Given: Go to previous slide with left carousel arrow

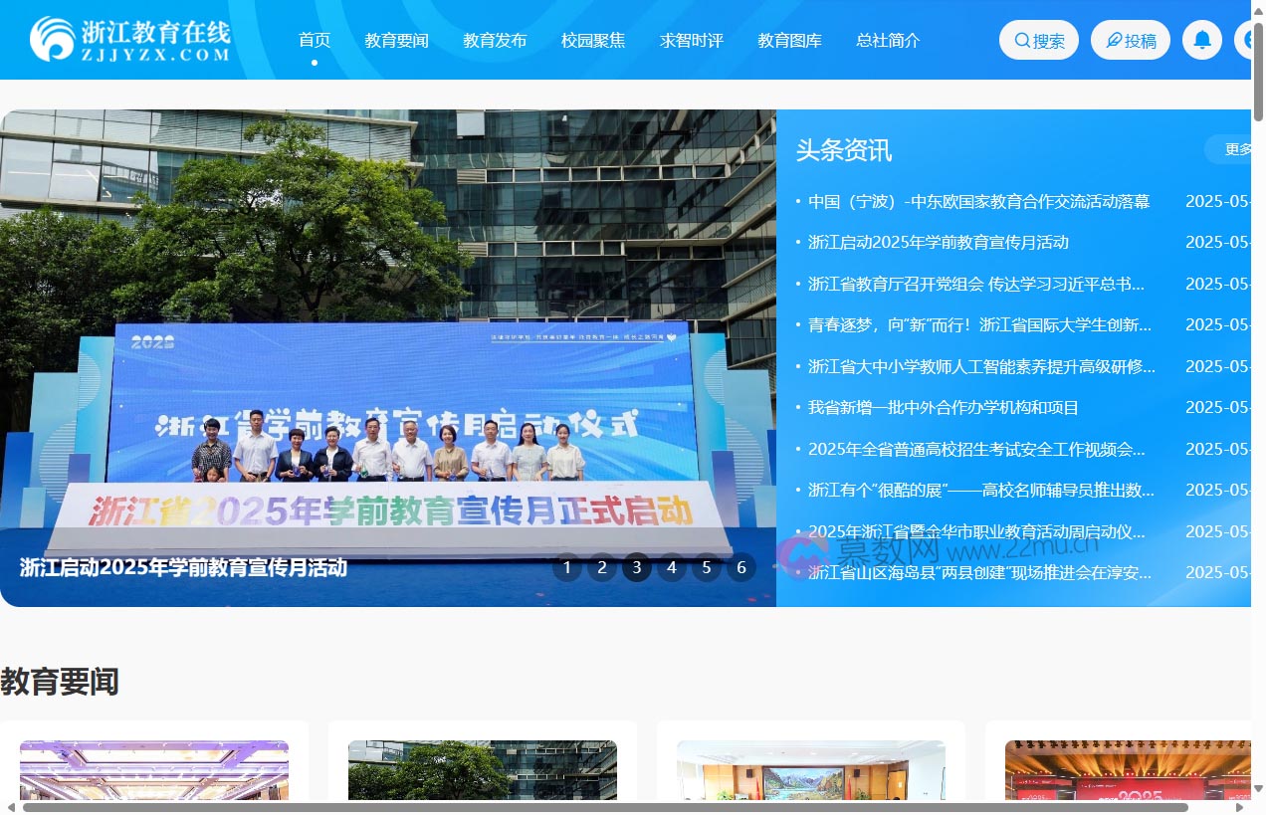Looking at the screenshot, I should pos(28,354).
